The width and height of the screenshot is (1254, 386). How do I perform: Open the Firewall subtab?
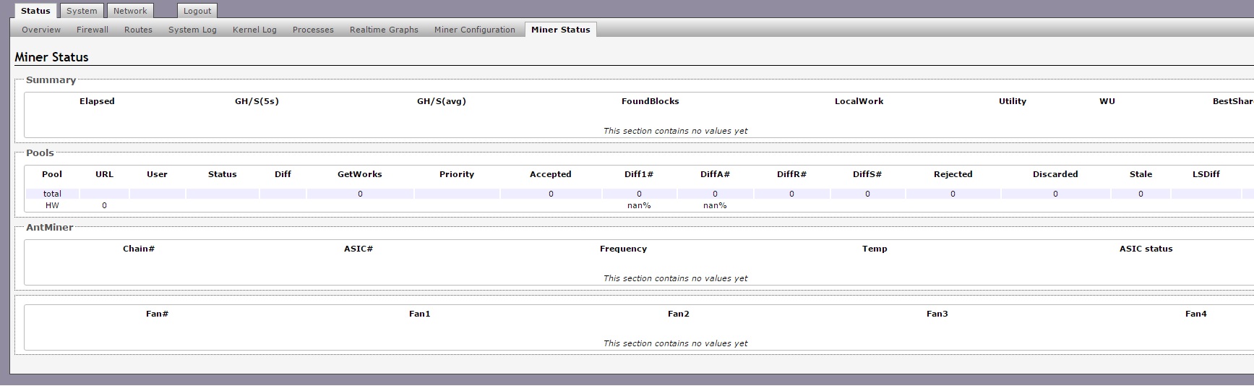point(93,30)
